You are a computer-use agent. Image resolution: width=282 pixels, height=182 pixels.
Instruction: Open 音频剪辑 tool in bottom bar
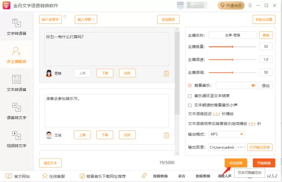pyautogui.click(x=203, y=176)
